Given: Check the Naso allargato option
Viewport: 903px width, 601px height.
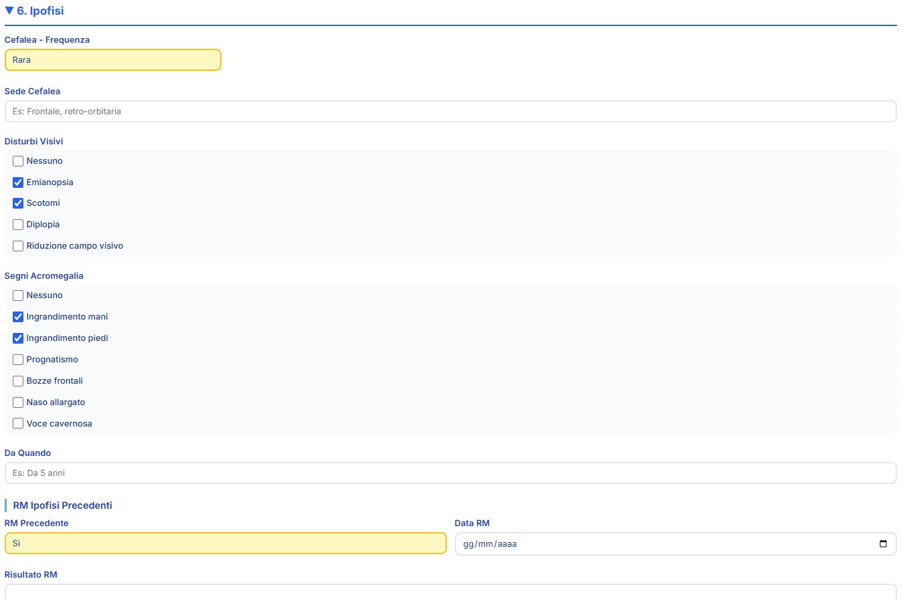Looking at the screenshot, I should [18, 402].
